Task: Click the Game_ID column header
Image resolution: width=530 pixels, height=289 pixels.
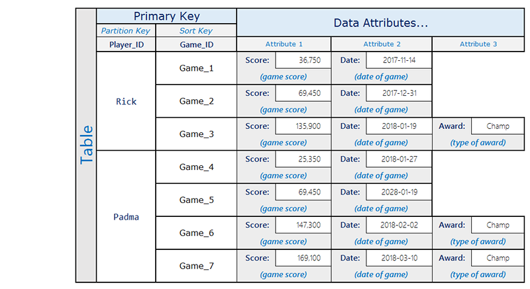Action: coord(196,44)
